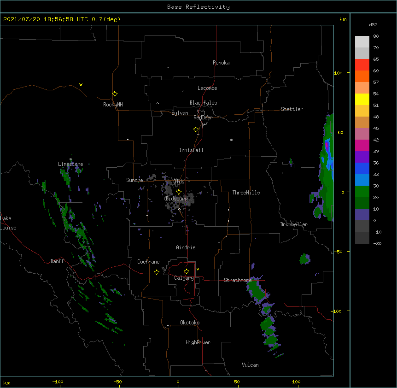Click the RockyMH label
Screen dimensions: 397x388
coord(113,105)
